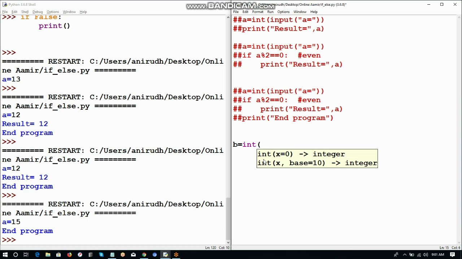Close the if_else.py editor window
The height and width of the screenshot is (259, 462).
click(455, 4)
